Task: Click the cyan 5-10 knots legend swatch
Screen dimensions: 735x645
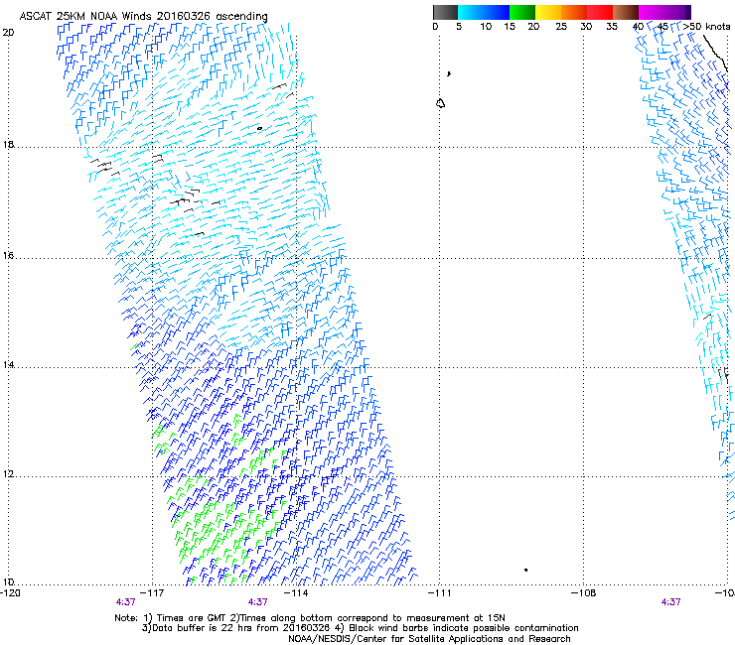Action: [471, 12]
